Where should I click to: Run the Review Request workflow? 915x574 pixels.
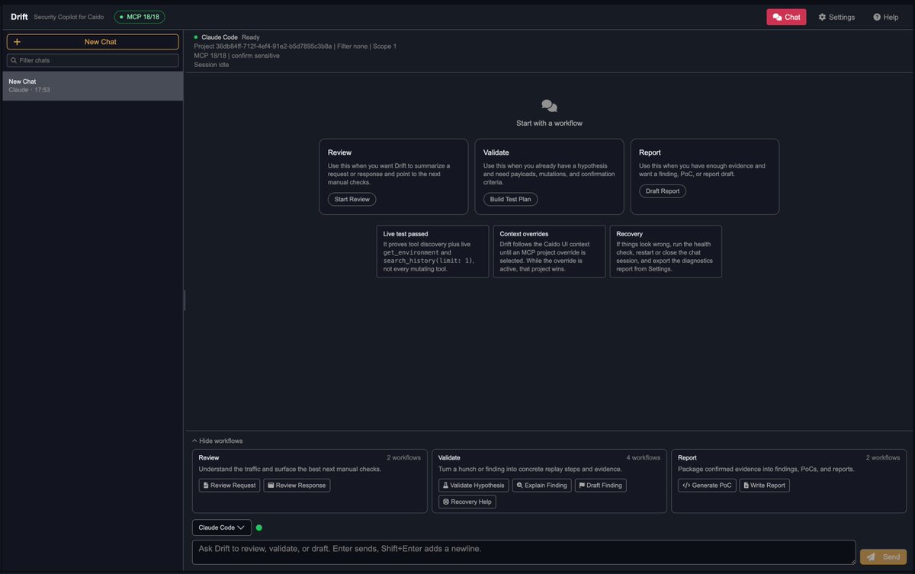pyautogui.click(x=230, y=486)
